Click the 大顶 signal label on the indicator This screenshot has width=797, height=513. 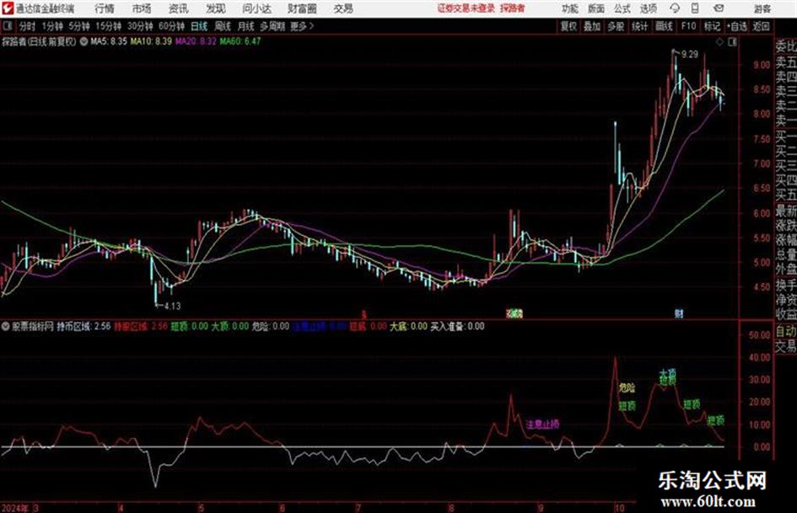coord(668,372)
